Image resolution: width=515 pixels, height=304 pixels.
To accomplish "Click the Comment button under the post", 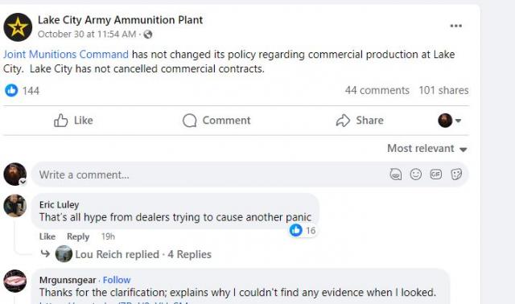I will tap(216, 121).
